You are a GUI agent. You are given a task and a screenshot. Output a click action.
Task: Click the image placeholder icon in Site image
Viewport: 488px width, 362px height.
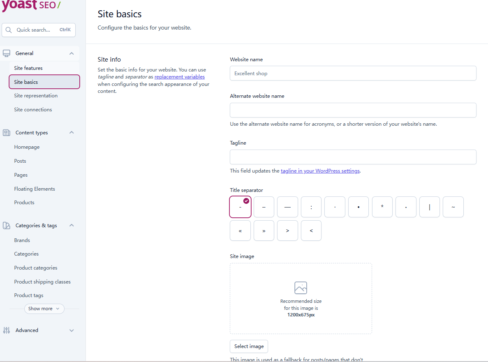pyautogui.click(x=301, y=288)
